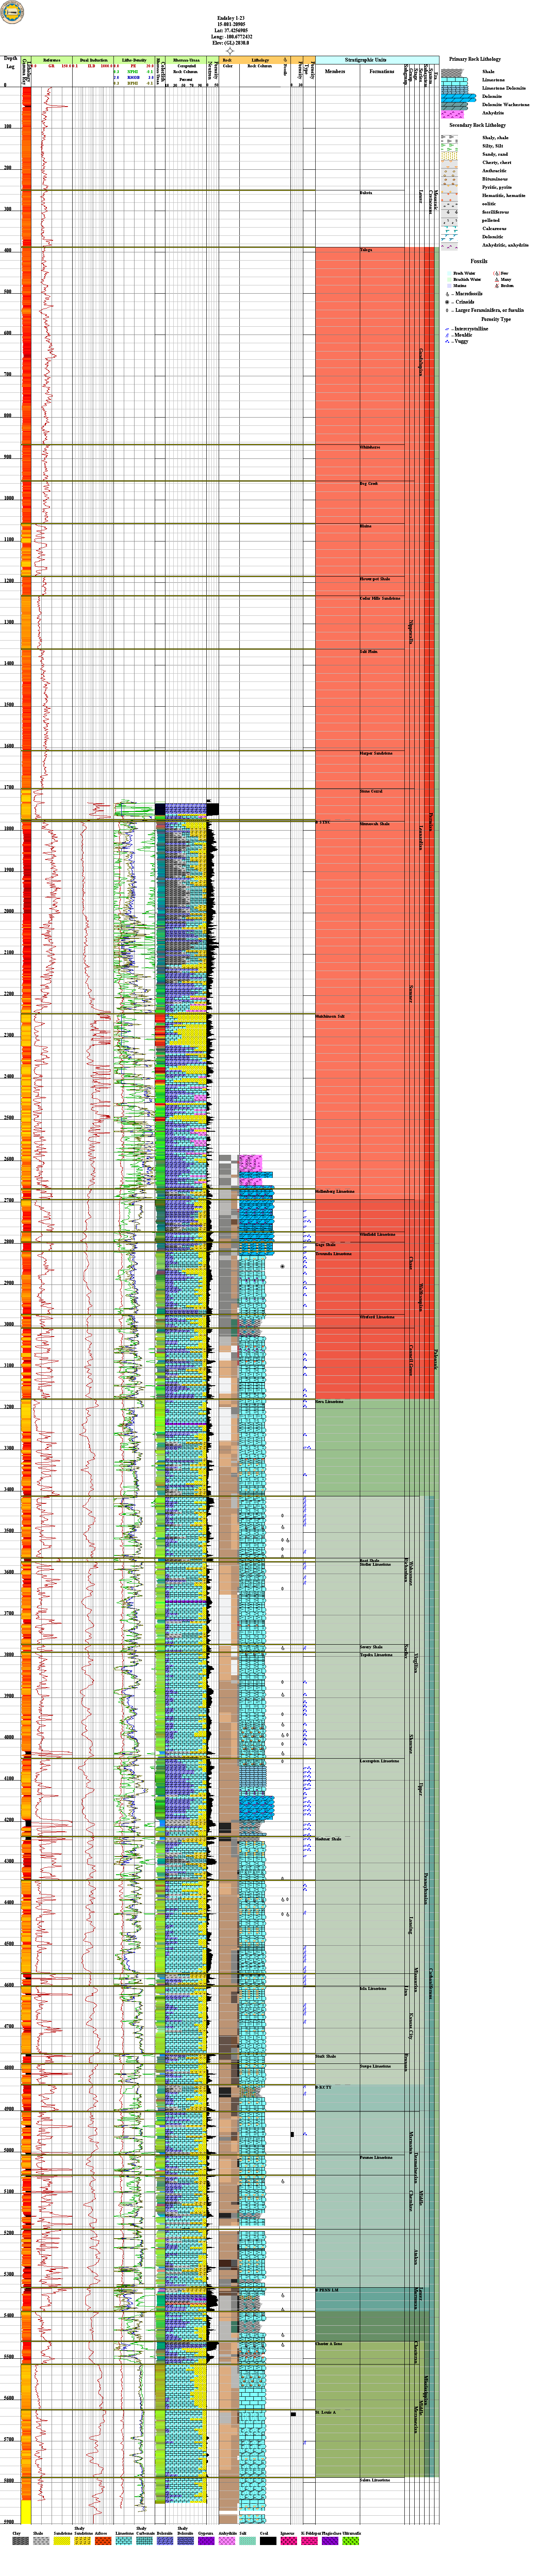Click the Crinoids symbol in Fossils legend
This screenshot has height=2576, width=536.
tap(448, 302)
